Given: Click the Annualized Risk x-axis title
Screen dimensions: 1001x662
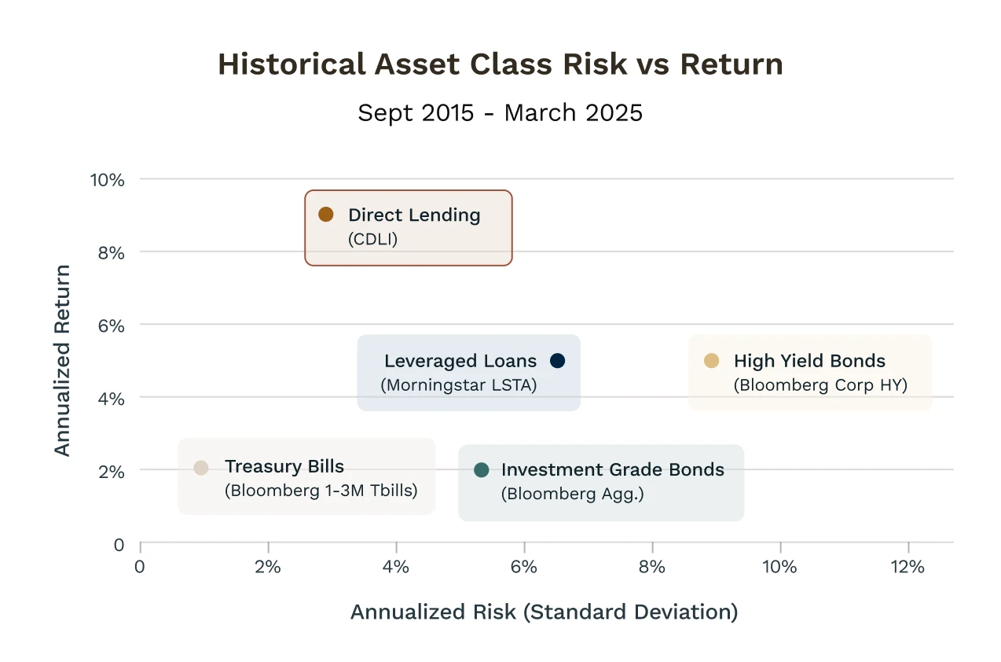Looking at the screenshot, I should point(544,612).
